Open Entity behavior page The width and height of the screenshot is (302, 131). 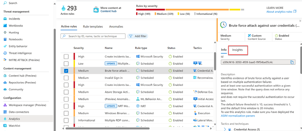pyautogui.click(x=18, y=46)
